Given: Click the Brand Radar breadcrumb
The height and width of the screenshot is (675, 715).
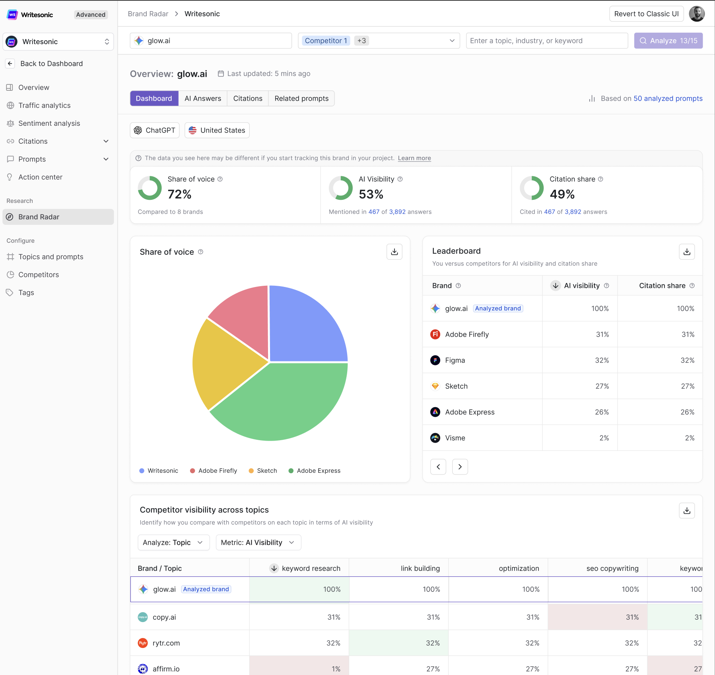Looking at the screenshot, I should (148, 14).
